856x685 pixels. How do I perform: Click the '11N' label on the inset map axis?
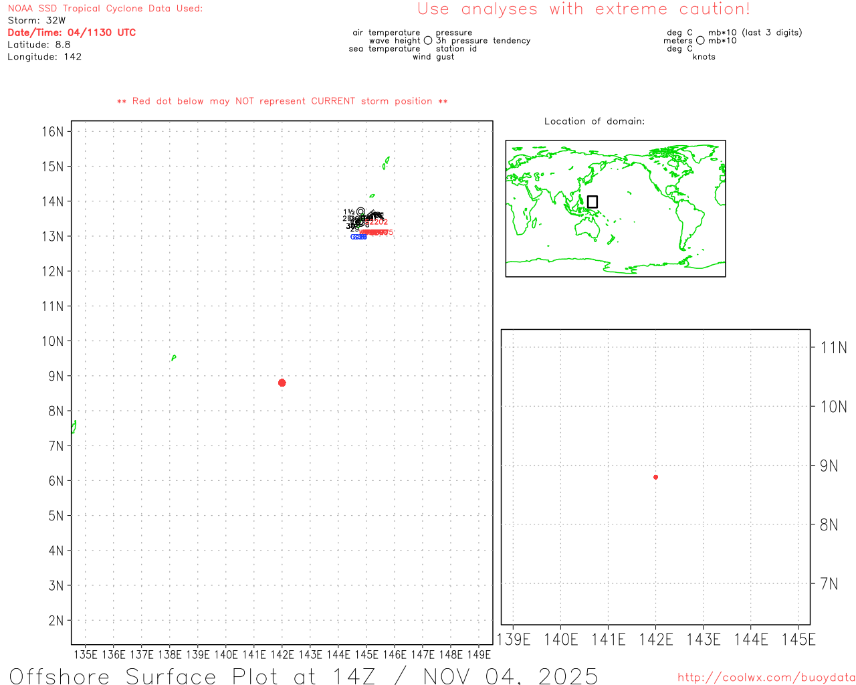[x=834, y=347]
